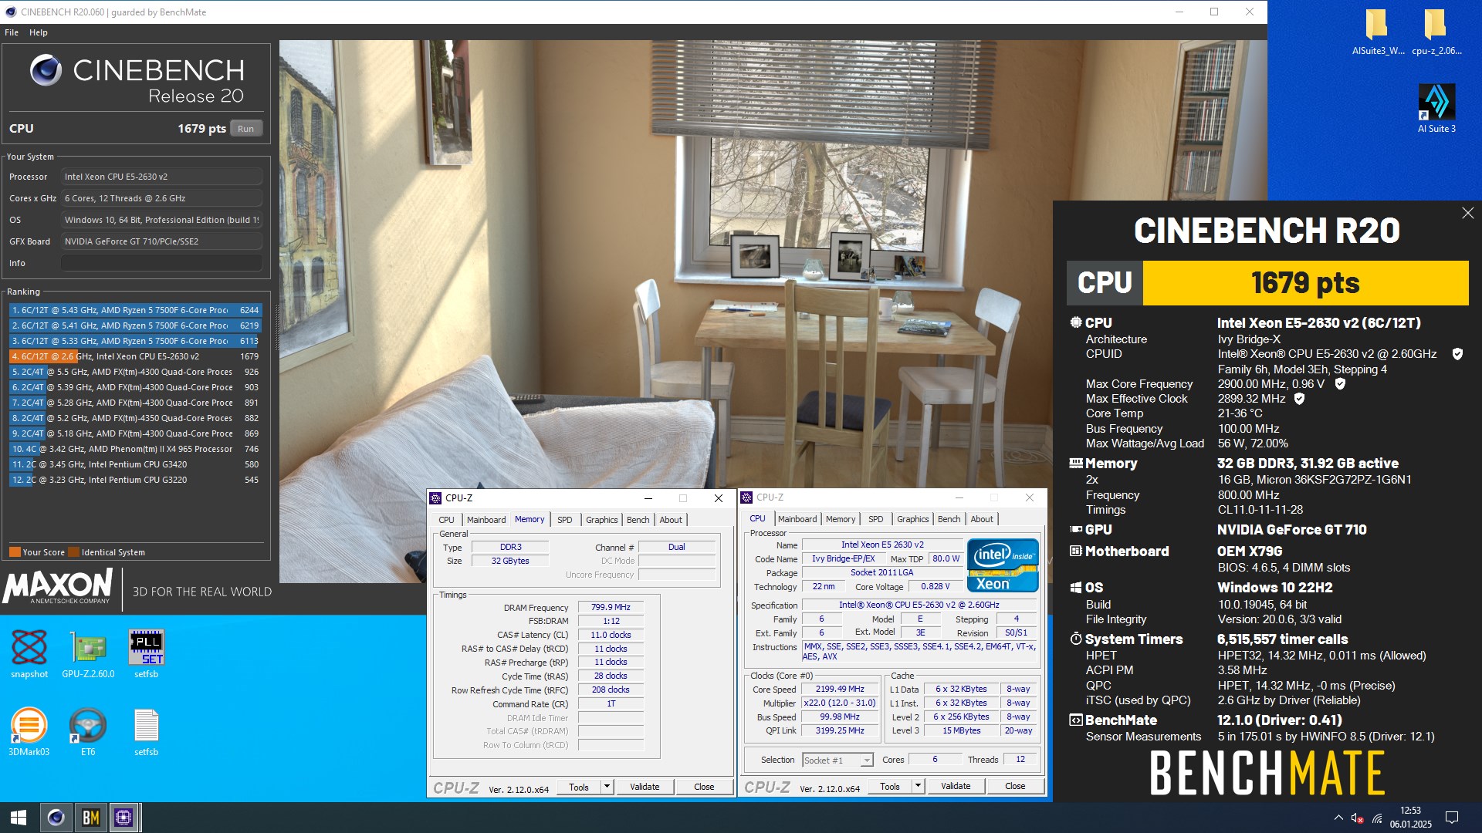Show hidden system tray icons
This screenshot has width=1482, height=833.
pos(1338,818)
